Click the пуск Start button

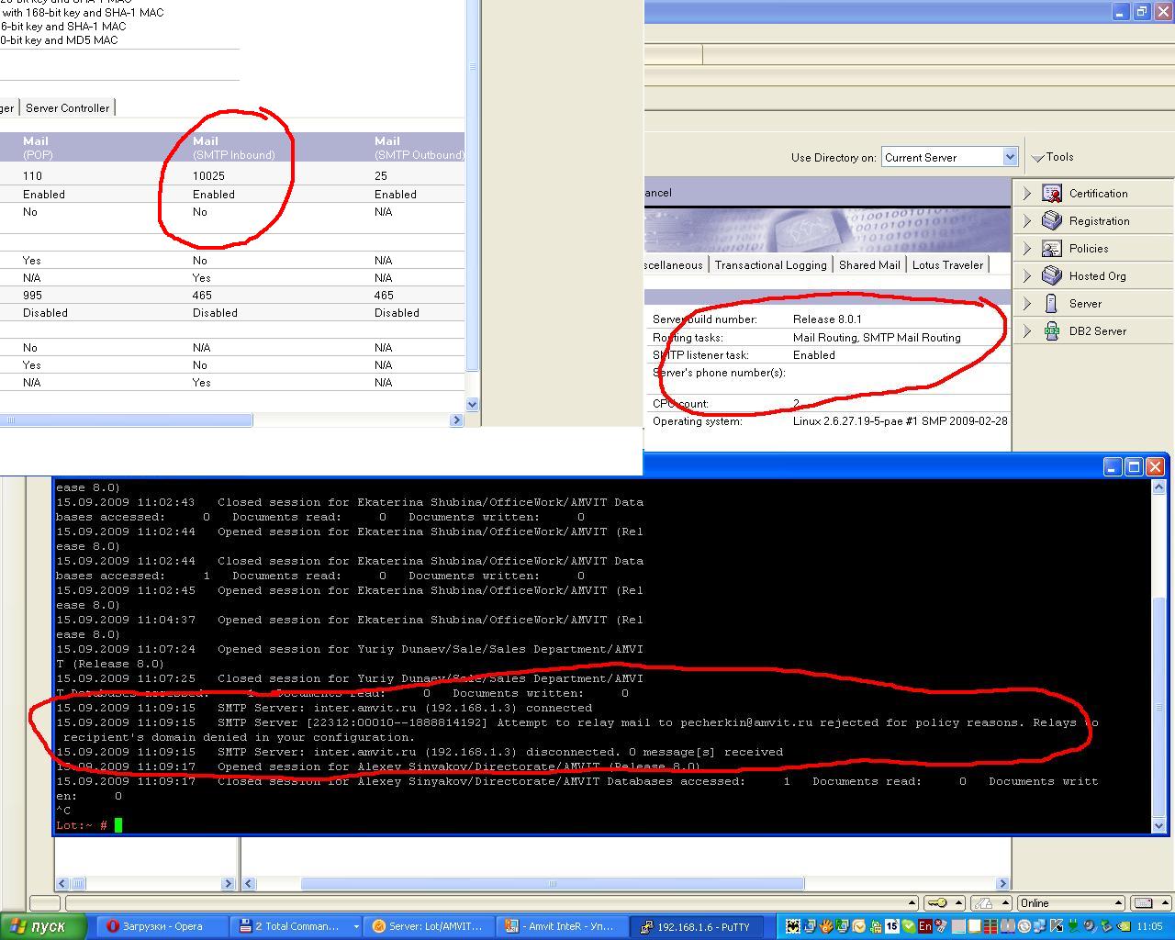(43, 926)
